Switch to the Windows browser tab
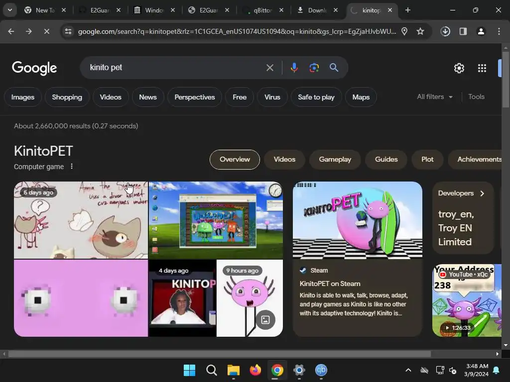Image resolution: width=510 pixels, height=382 pixels. tap(154, 10)
